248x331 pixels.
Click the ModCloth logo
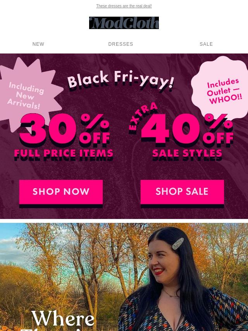pos(124,23)
